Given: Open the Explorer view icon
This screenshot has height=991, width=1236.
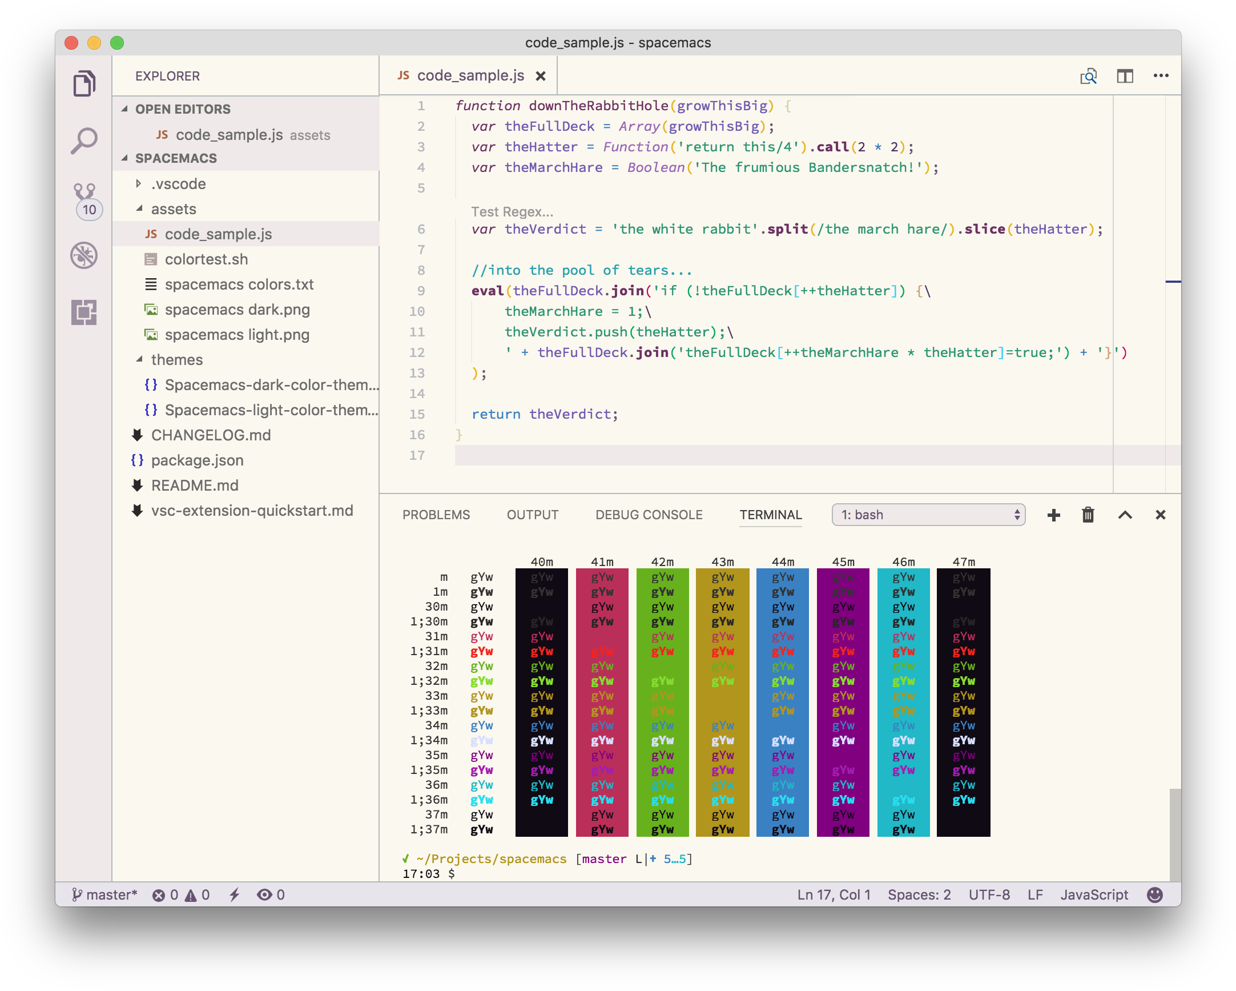Looking at the screenshot, I should (85, 83).
